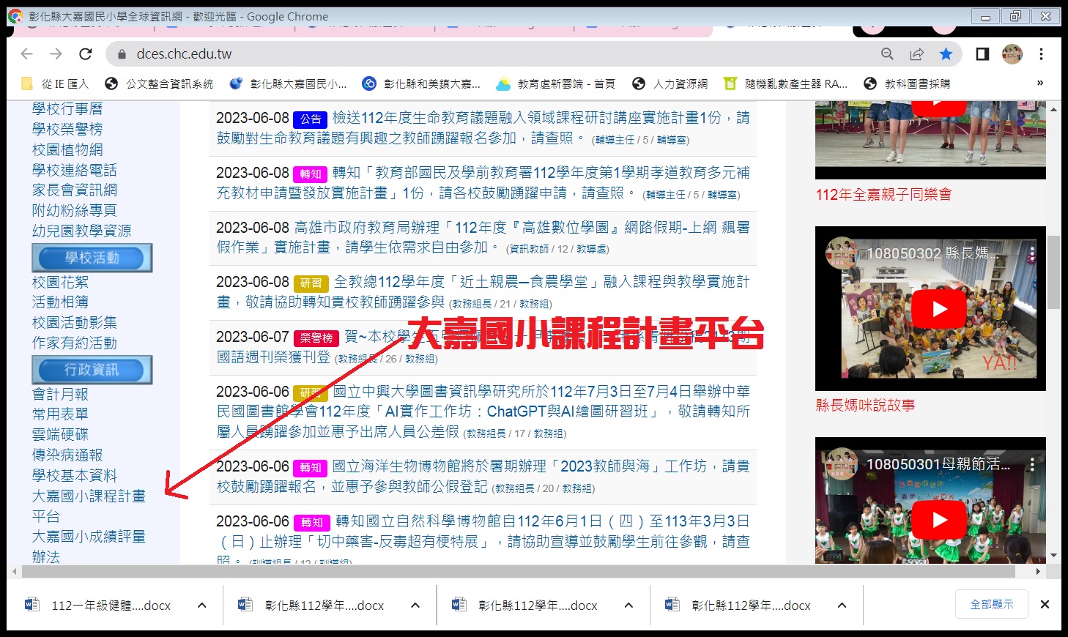
Task: Open 校園花絮 sidebar link
Action: point(60,283)
